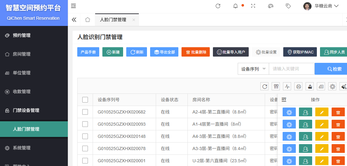The height and width of the screenshot is (166, 347).
Task: Click the user avatar picture
Action: point(307,6)
